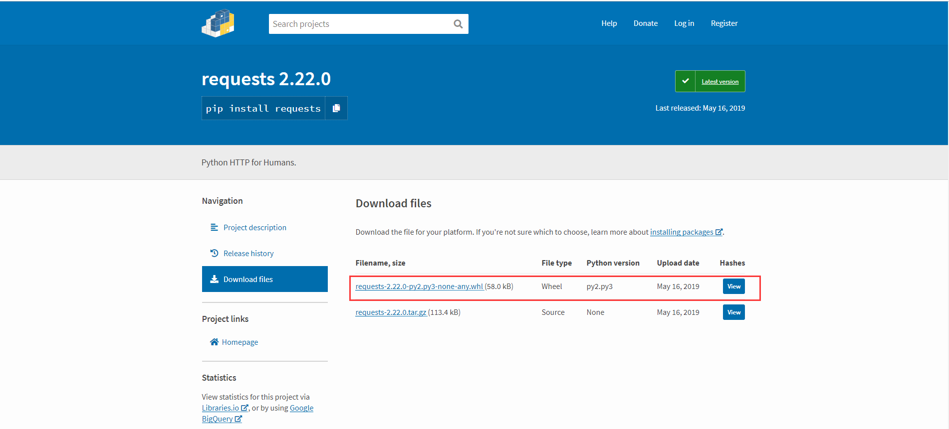Viewport: 949px width, 429px height.
Task: Click the 'py2.py3' Python version cell
Action: 600,286
